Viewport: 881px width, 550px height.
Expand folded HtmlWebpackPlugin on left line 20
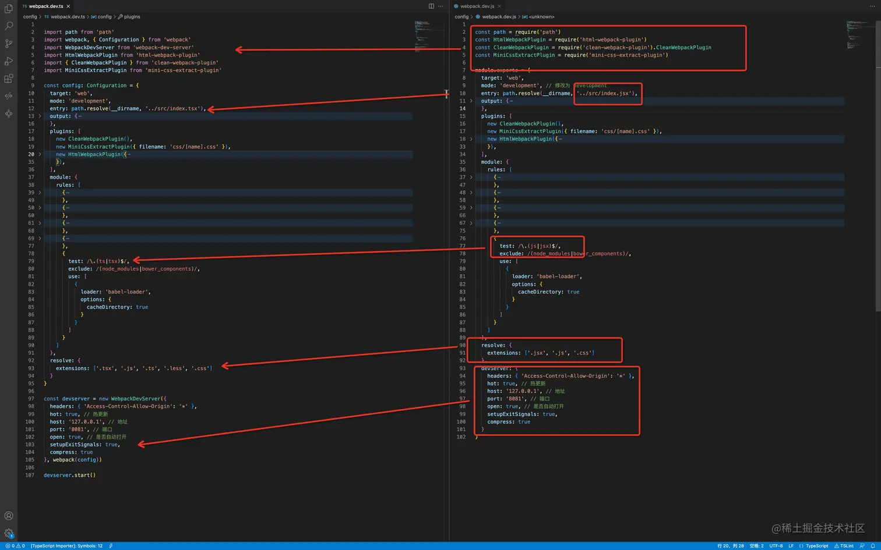coord(40,154)
